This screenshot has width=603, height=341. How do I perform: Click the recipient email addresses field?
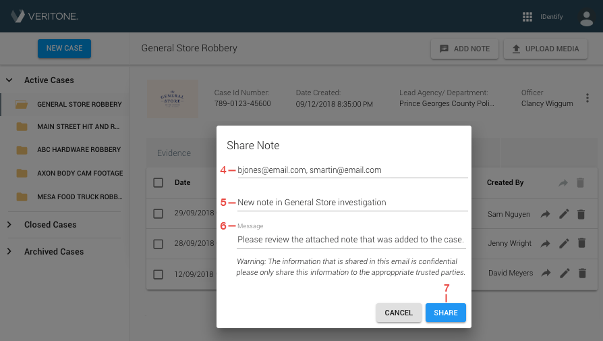(352, 170)
